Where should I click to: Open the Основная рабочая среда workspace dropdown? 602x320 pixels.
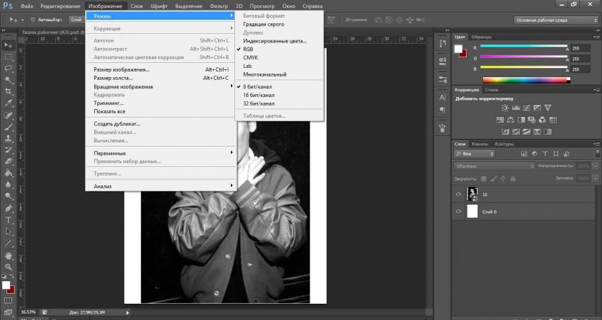[x=556, y=20]
